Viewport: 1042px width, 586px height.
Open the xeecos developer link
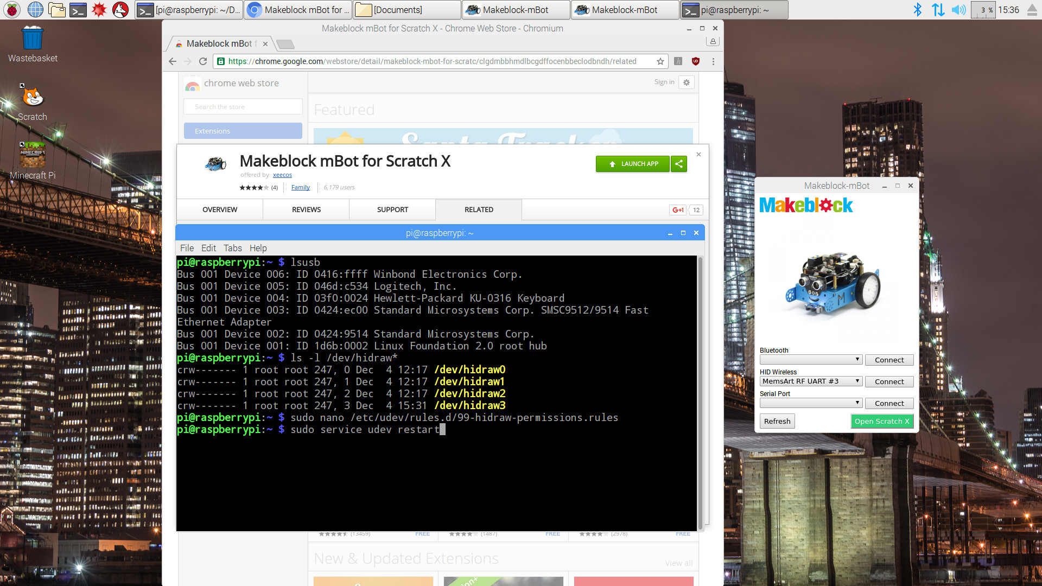[x=282, y=175]
